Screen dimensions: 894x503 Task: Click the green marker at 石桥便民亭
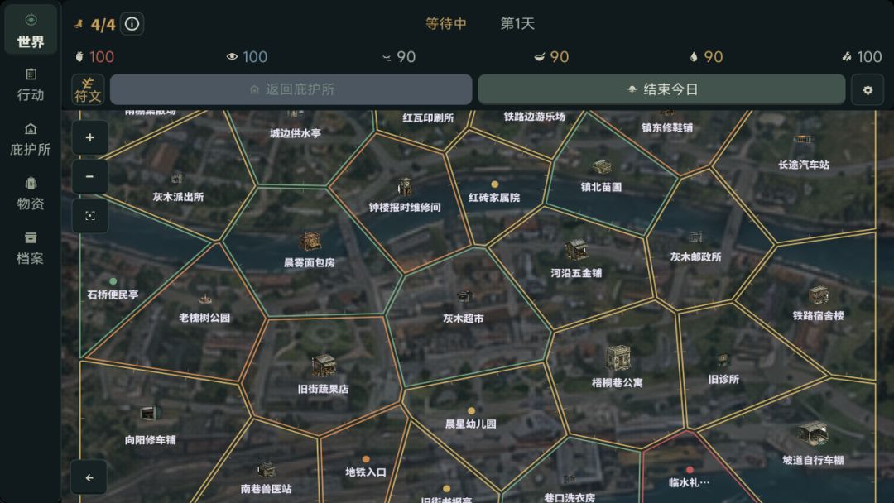(113, 281)
